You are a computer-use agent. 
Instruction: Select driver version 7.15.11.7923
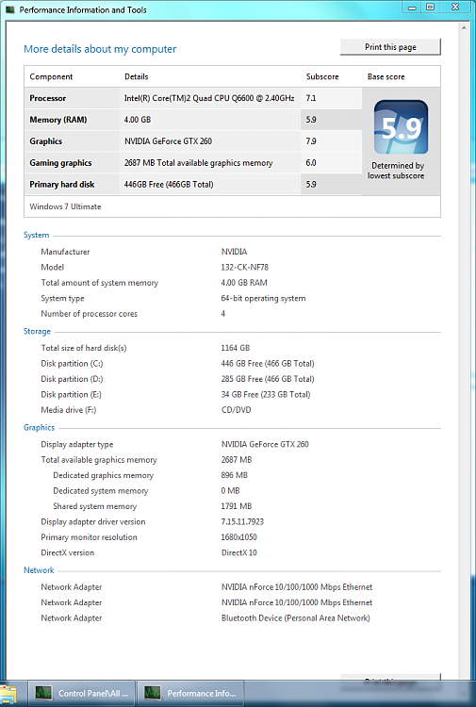[242, 521]
